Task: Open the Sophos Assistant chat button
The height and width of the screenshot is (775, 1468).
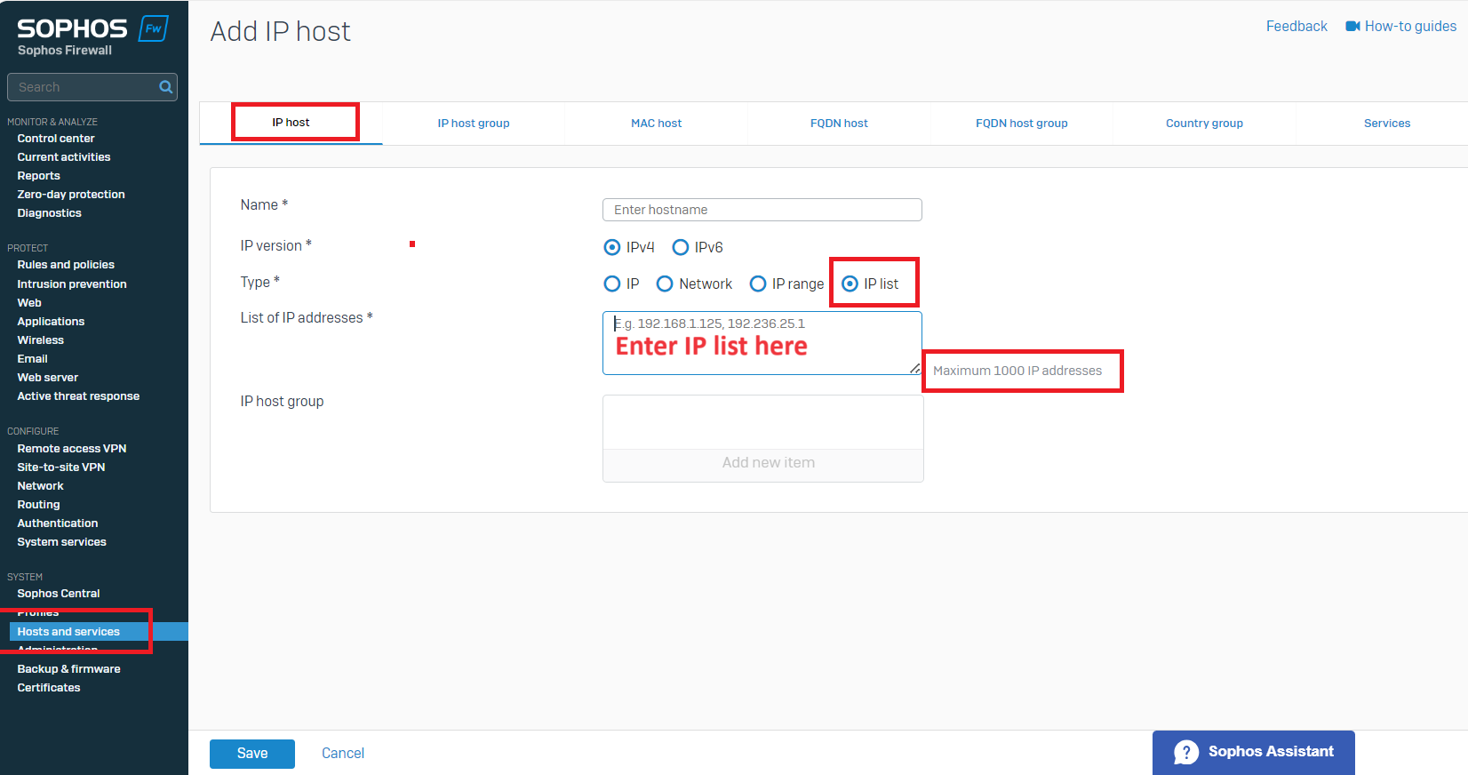Action: coord(1254,752)
